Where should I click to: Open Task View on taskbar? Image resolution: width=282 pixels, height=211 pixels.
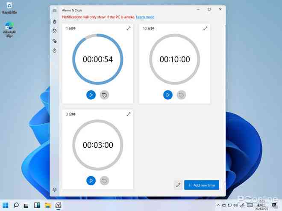point(26,205)
